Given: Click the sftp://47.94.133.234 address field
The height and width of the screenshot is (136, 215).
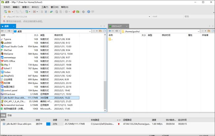Looking at the screenshot, I should [x=77, y=17].
